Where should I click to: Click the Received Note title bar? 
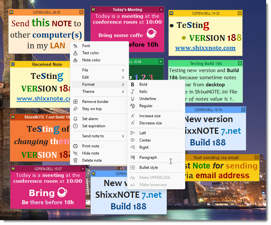(x=40, y=64)
